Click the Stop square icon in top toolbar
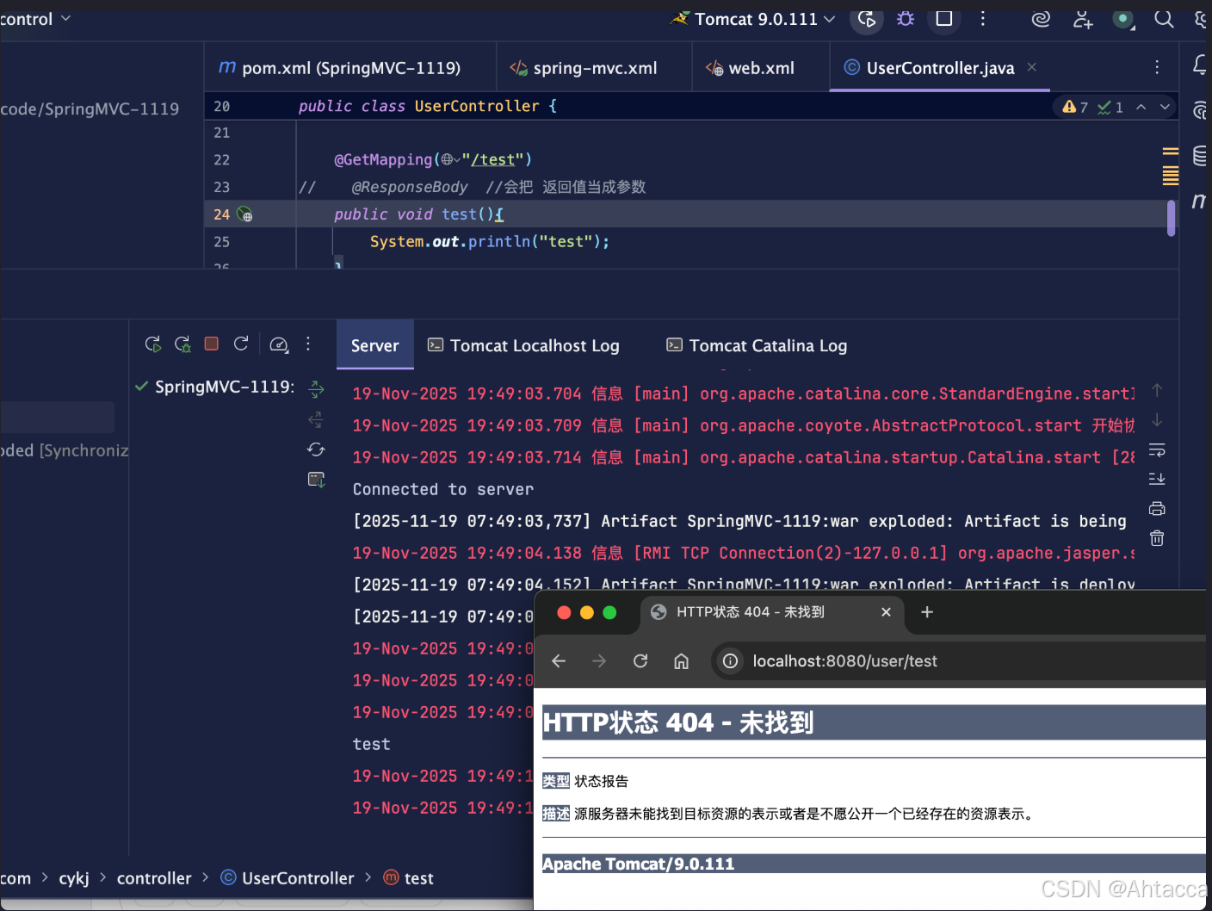1212x911 pixels. [x=944, y=19]
